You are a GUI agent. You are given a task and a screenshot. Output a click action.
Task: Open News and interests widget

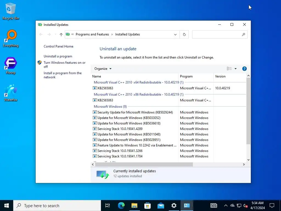(x=213, y=206)
